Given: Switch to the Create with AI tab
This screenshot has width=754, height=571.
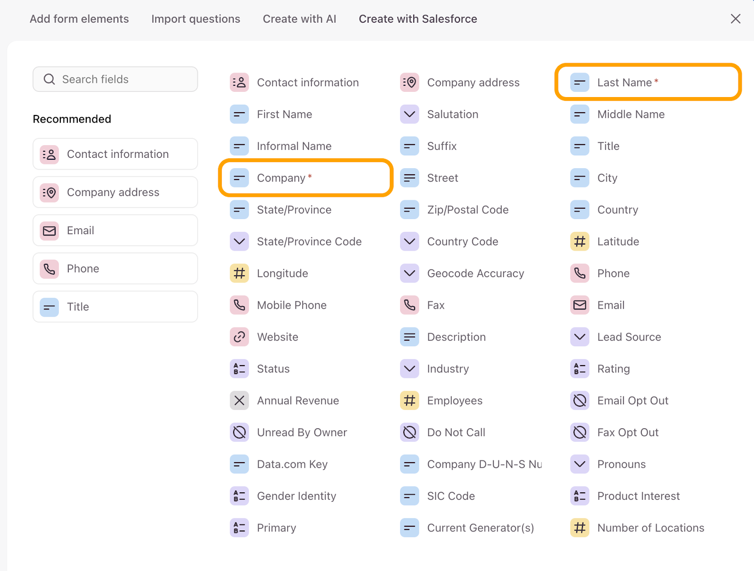Looking at the screenshot, I should tap(299, 19).
